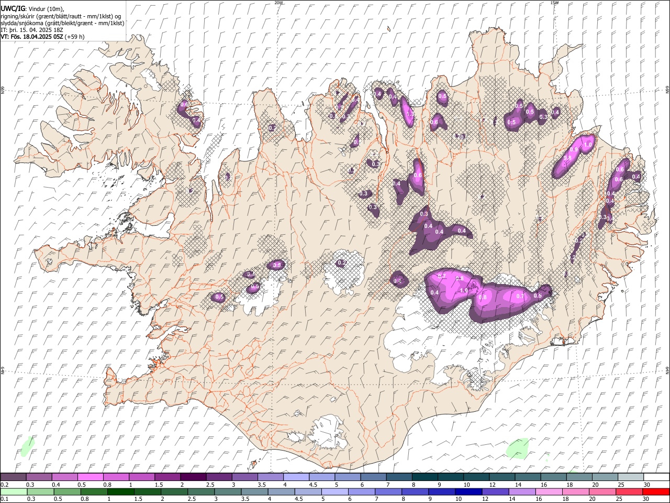Click the pale gray swatch between 25 and 30

pyautogui.click(x=631, y=477)
